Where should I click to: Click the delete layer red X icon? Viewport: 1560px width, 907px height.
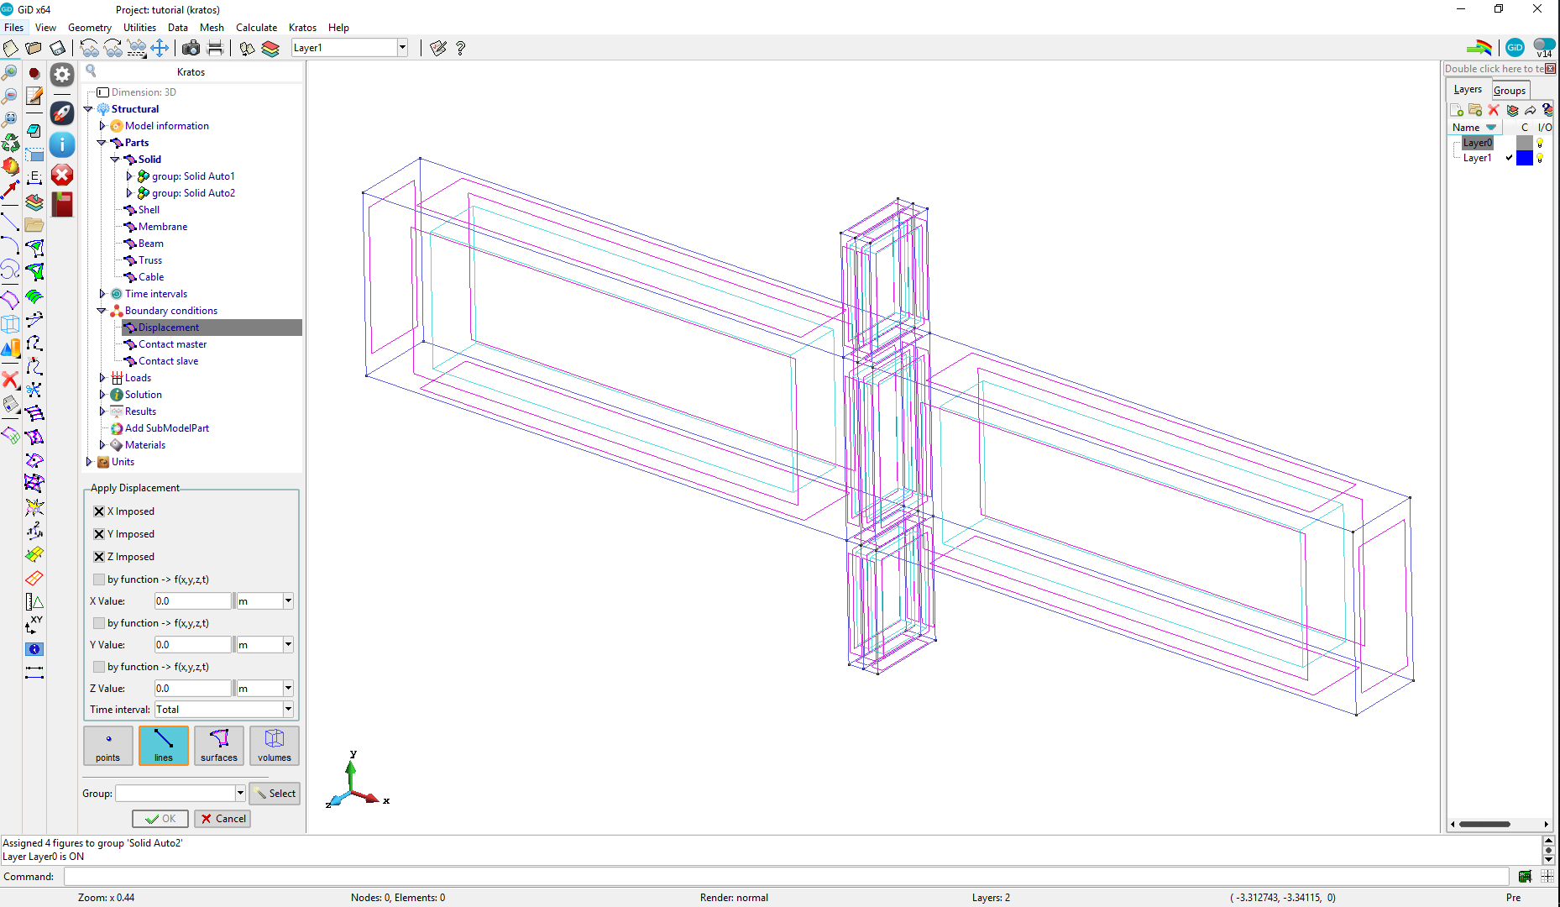[1494, 110]
